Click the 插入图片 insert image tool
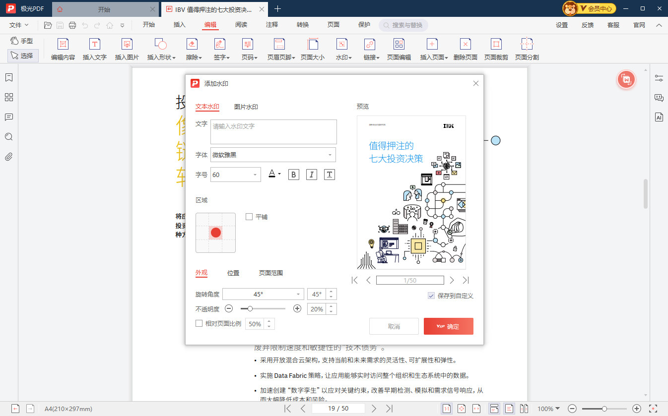The width and height of the screenshot is (668, 416). (x=127, y=50)
